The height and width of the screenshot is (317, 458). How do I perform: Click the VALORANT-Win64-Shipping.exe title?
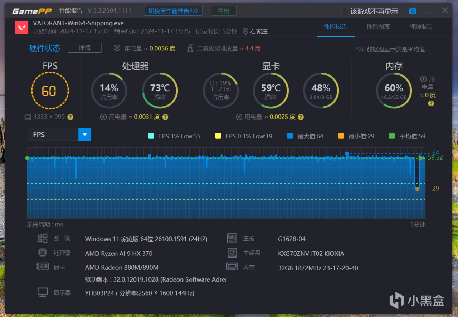78,23
